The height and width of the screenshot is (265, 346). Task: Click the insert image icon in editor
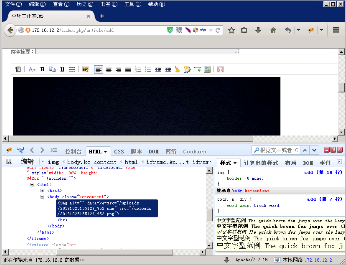click(85, 69)
